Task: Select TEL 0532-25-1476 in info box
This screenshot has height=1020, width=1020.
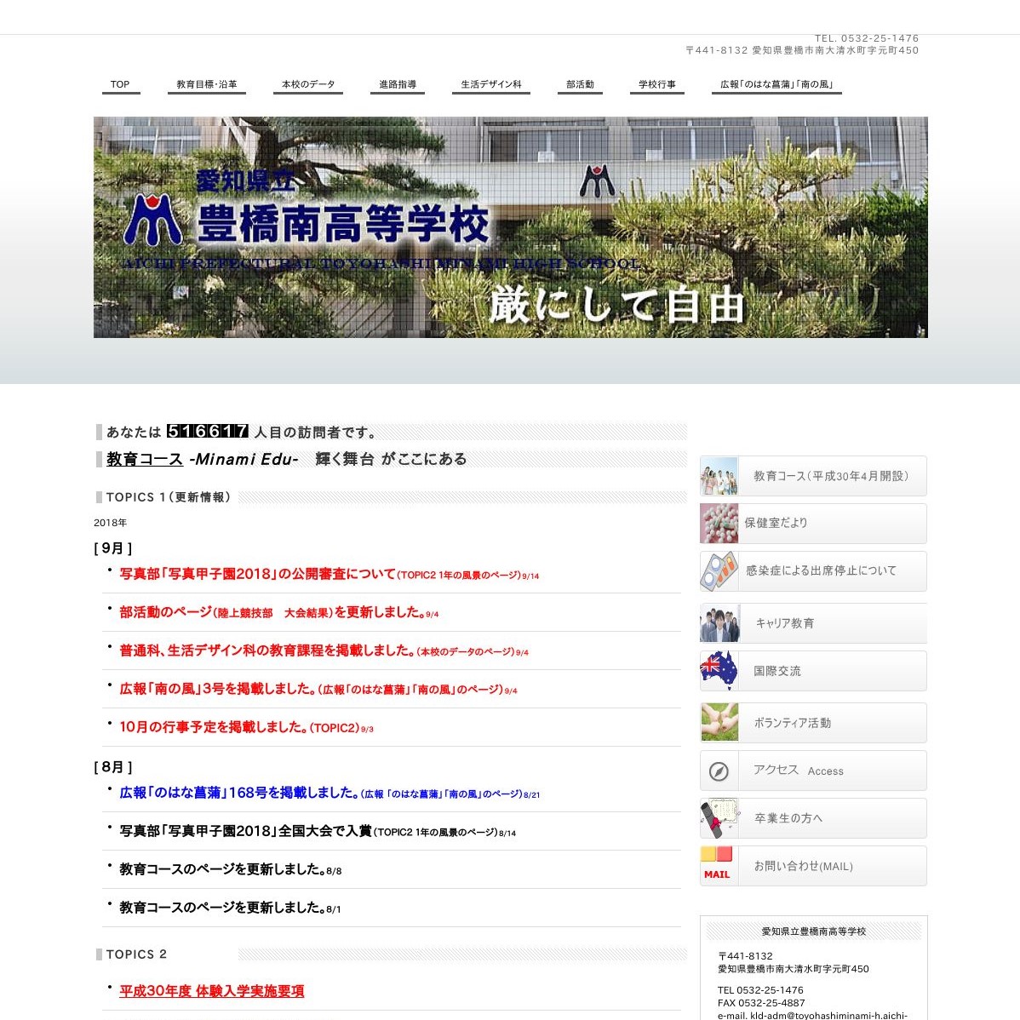Action: click(760, 990)
